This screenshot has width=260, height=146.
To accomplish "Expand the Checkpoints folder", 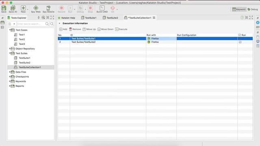I will tap(10, 77).
